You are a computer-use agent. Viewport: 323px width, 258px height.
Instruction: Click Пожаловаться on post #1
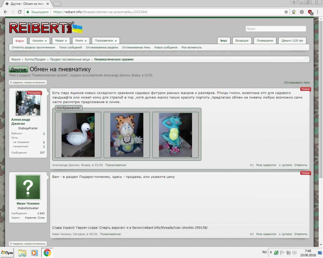(x=116, y=165)
